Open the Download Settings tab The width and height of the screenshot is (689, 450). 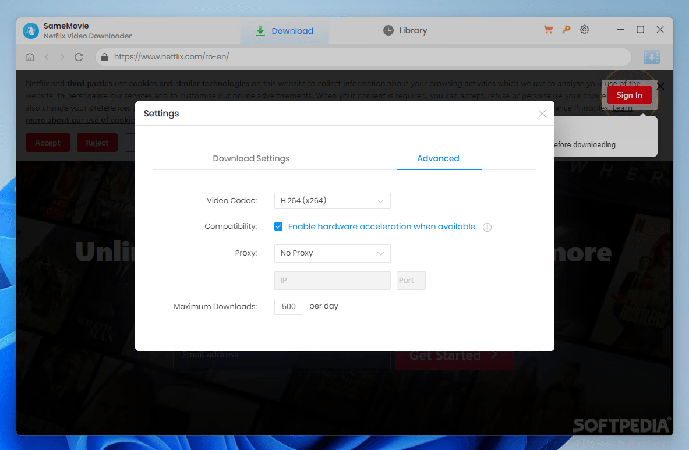[x=251, y=158]
